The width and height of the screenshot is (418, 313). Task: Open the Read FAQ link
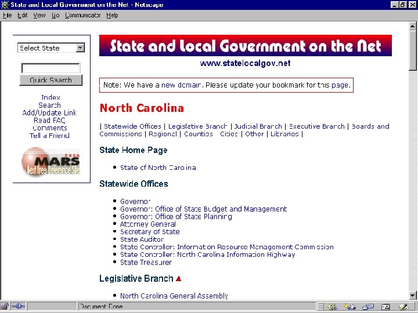(49, 121)
